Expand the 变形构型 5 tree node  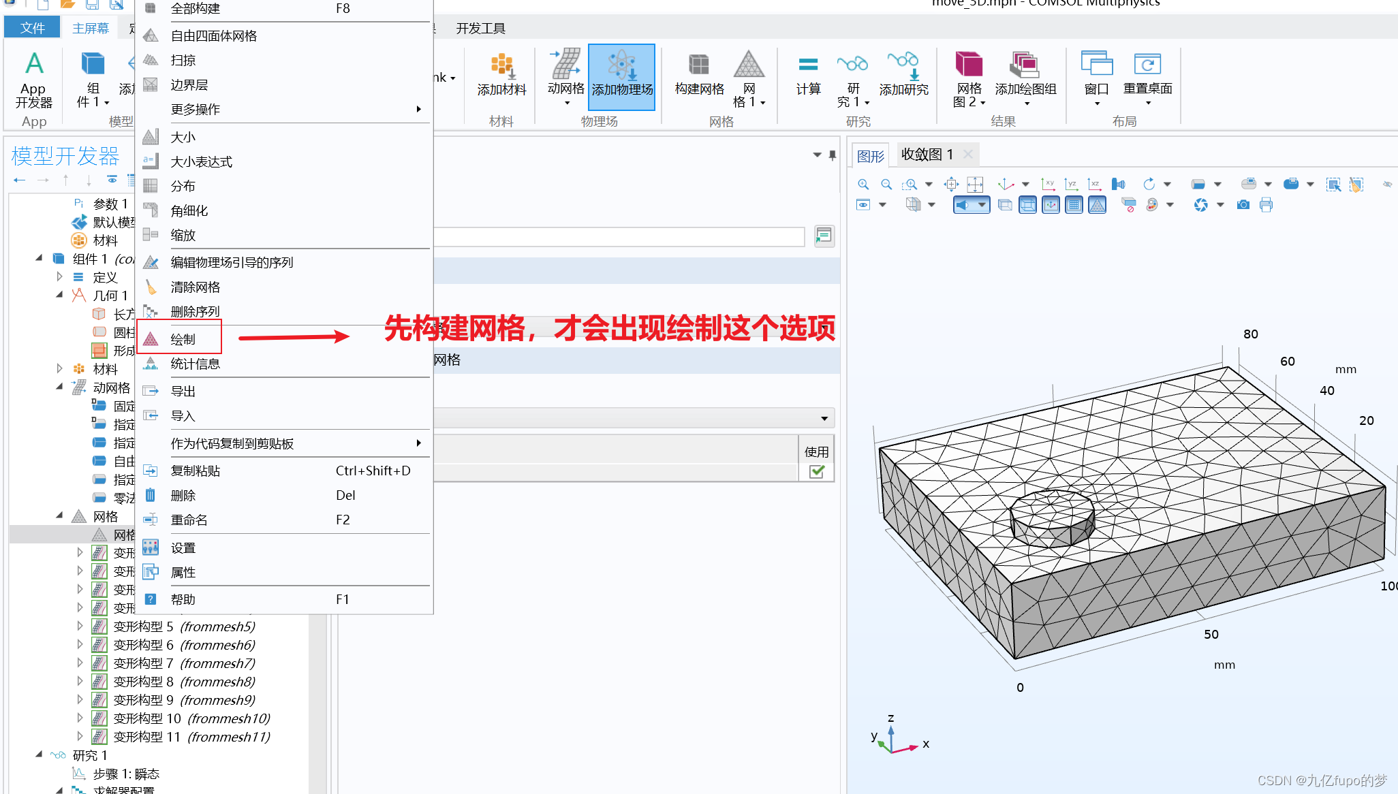coord(80,626)
